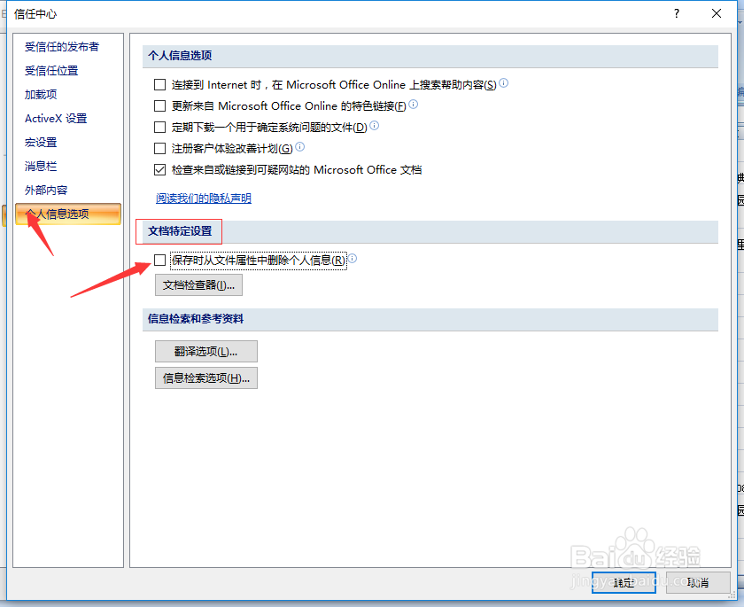Select 宏设置 in the left list
The height and width of the screenshot is (607, 744).
[x=41, y=142]
